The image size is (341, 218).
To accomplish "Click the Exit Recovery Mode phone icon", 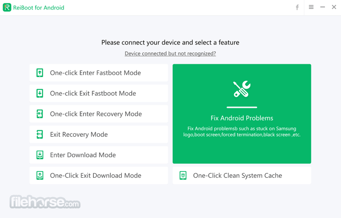I will point(40,134).
